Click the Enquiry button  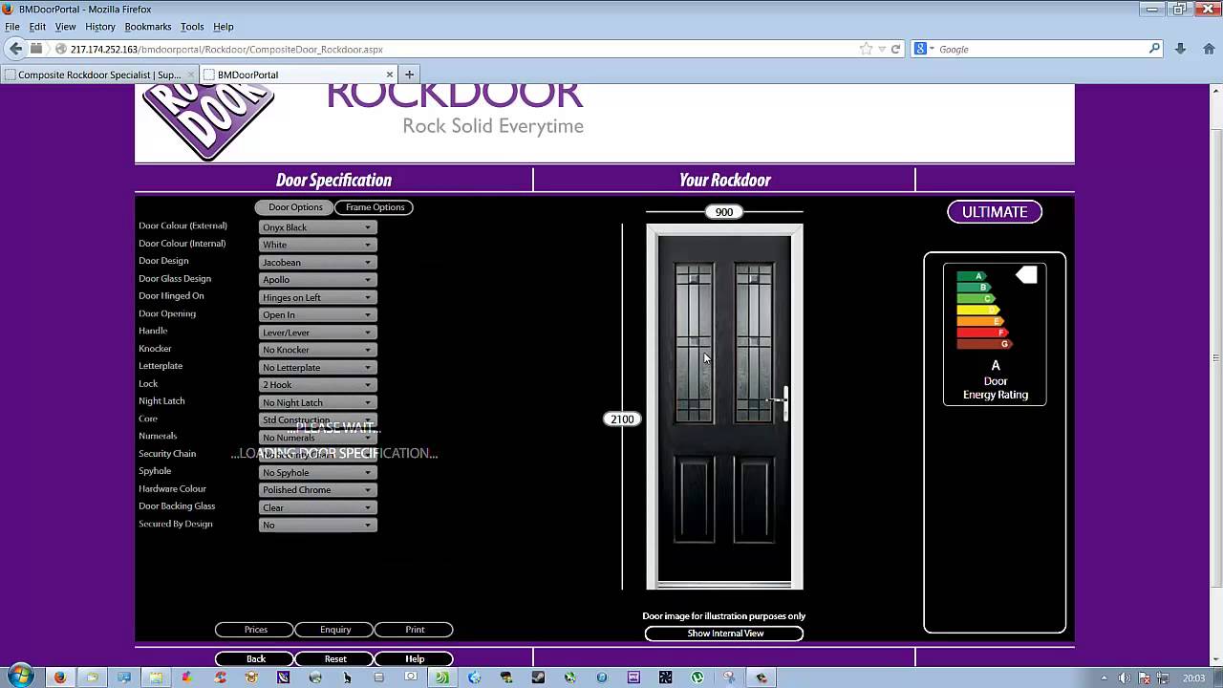tap(334, 630)
